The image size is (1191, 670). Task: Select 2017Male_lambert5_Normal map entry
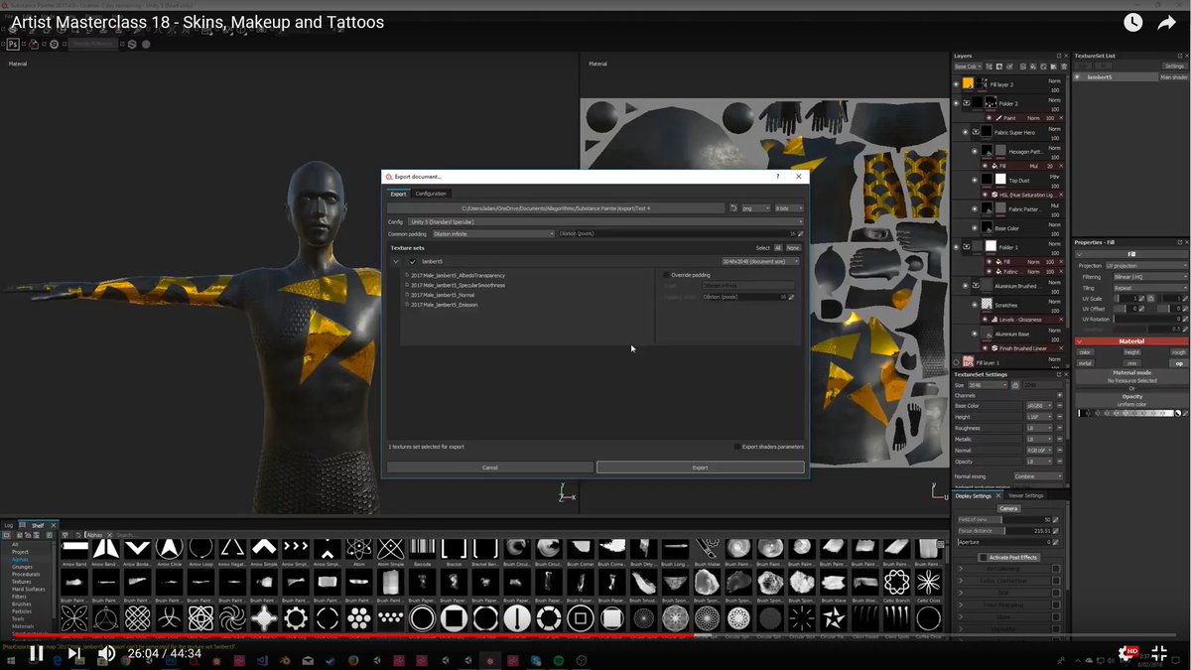pos(443,295)
